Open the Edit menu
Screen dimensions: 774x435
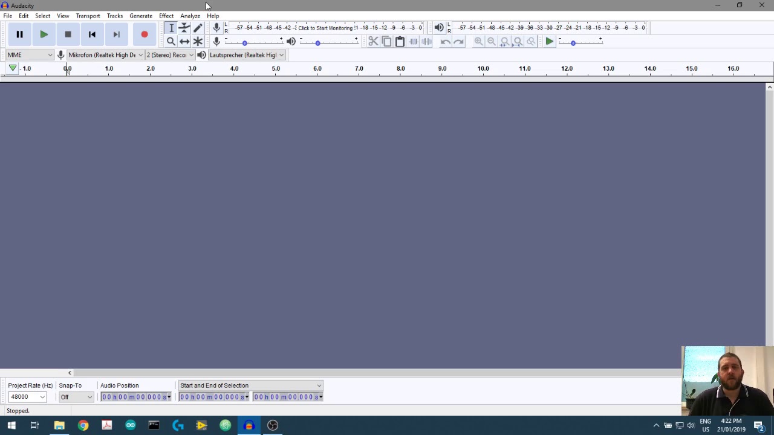[x=24, y=16]
